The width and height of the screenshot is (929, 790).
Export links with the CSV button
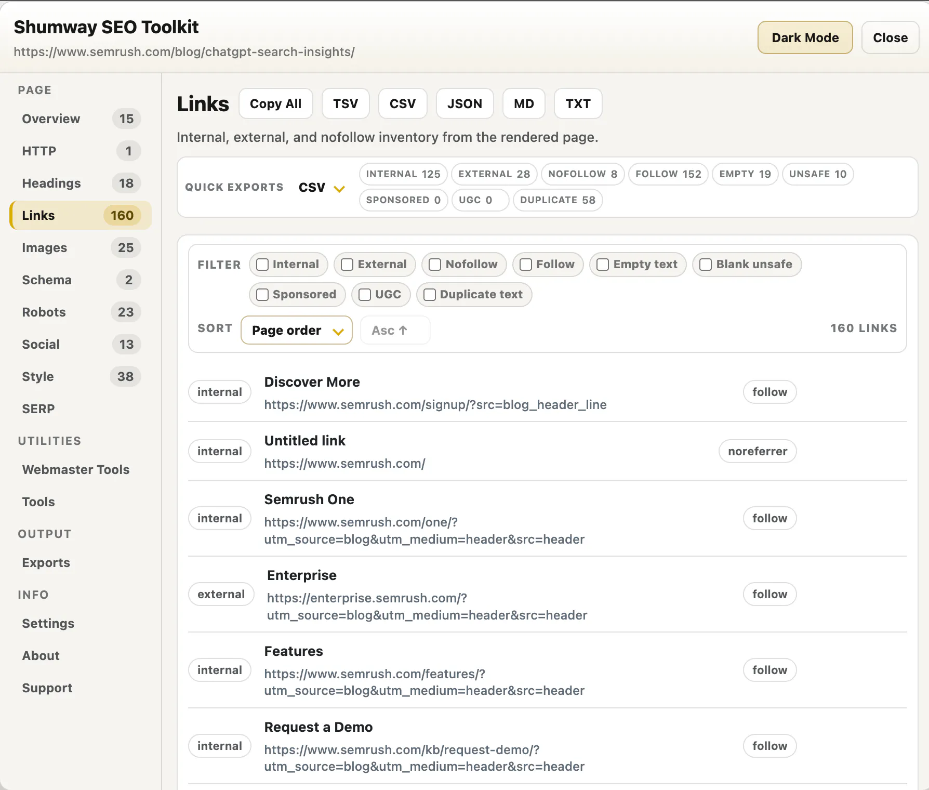tap(403, 103)
